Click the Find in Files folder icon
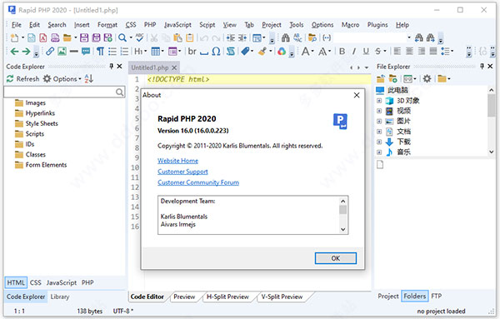 pos(312,38)
